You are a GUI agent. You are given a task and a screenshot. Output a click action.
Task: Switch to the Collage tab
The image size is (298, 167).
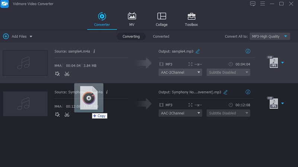(x=161, y=19)
